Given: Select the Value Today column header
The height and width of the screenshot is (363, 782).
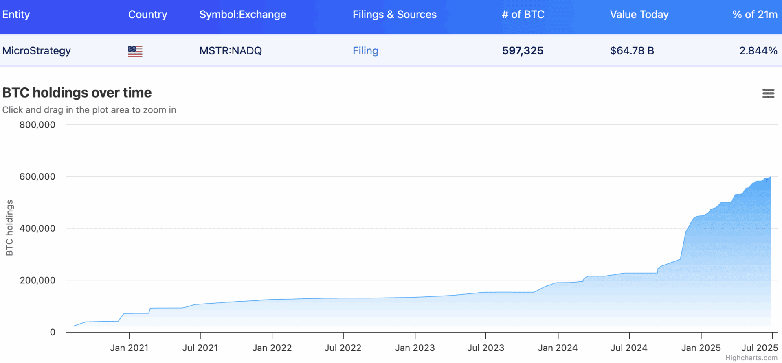Looking at the screenshot, I should pyautogui.click(x=639, y=15).
